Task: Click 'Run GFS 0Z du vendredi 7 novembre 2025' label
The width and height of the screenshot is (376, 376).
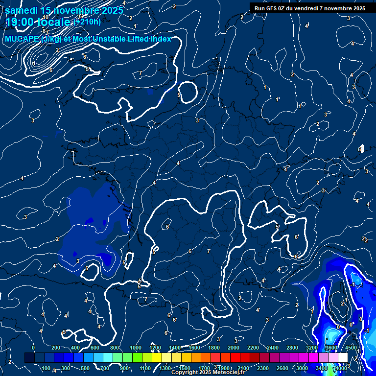Action: [310, 8]
